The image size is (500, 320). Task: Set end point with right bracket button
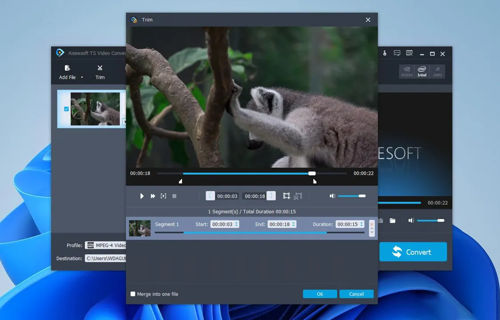(271, 196)
